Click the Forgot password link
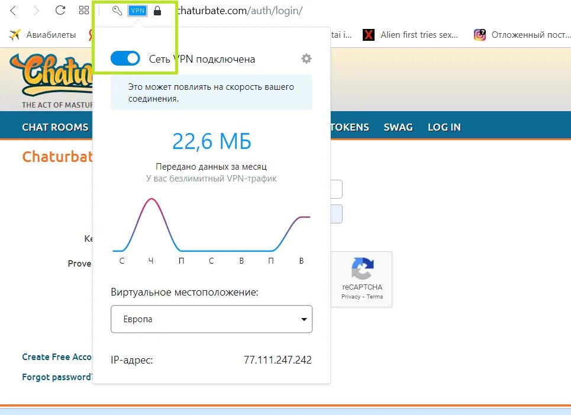Viewport: 571px width, 415px height. click(57, 377)
